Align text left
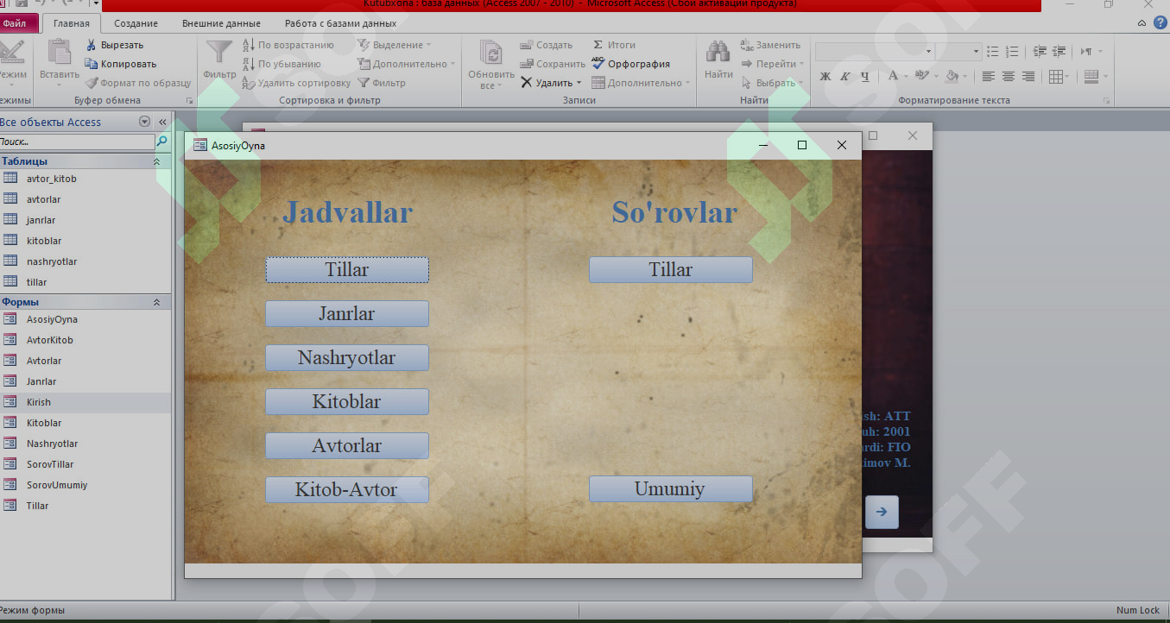 989,77
